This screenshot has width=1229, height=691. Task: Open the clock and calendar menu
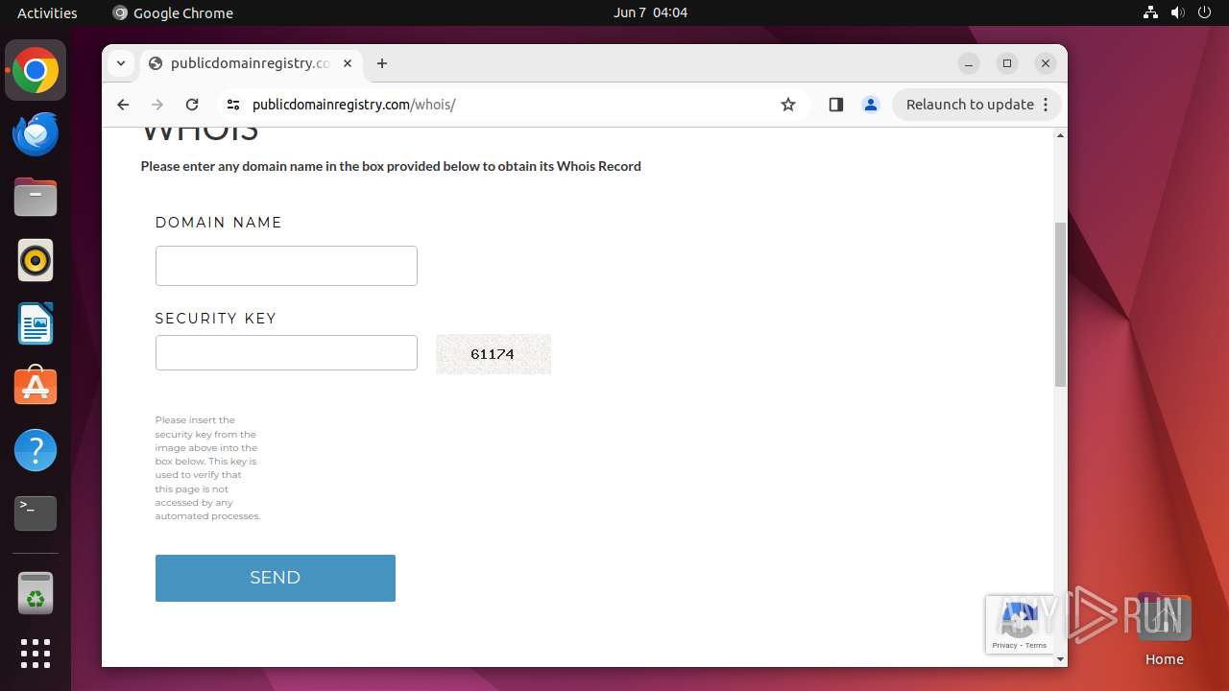pos(650,12)
